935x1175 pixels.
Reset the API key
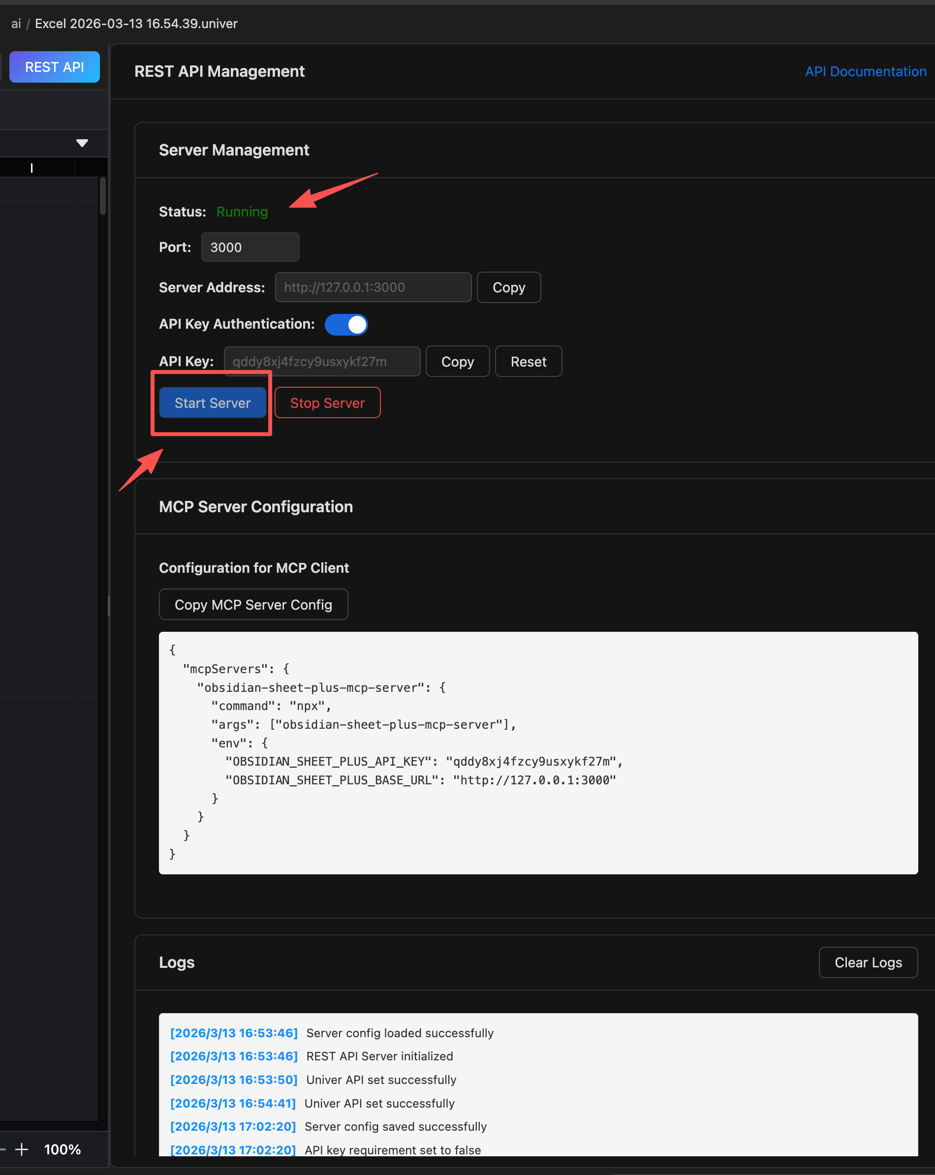[528, 361]
